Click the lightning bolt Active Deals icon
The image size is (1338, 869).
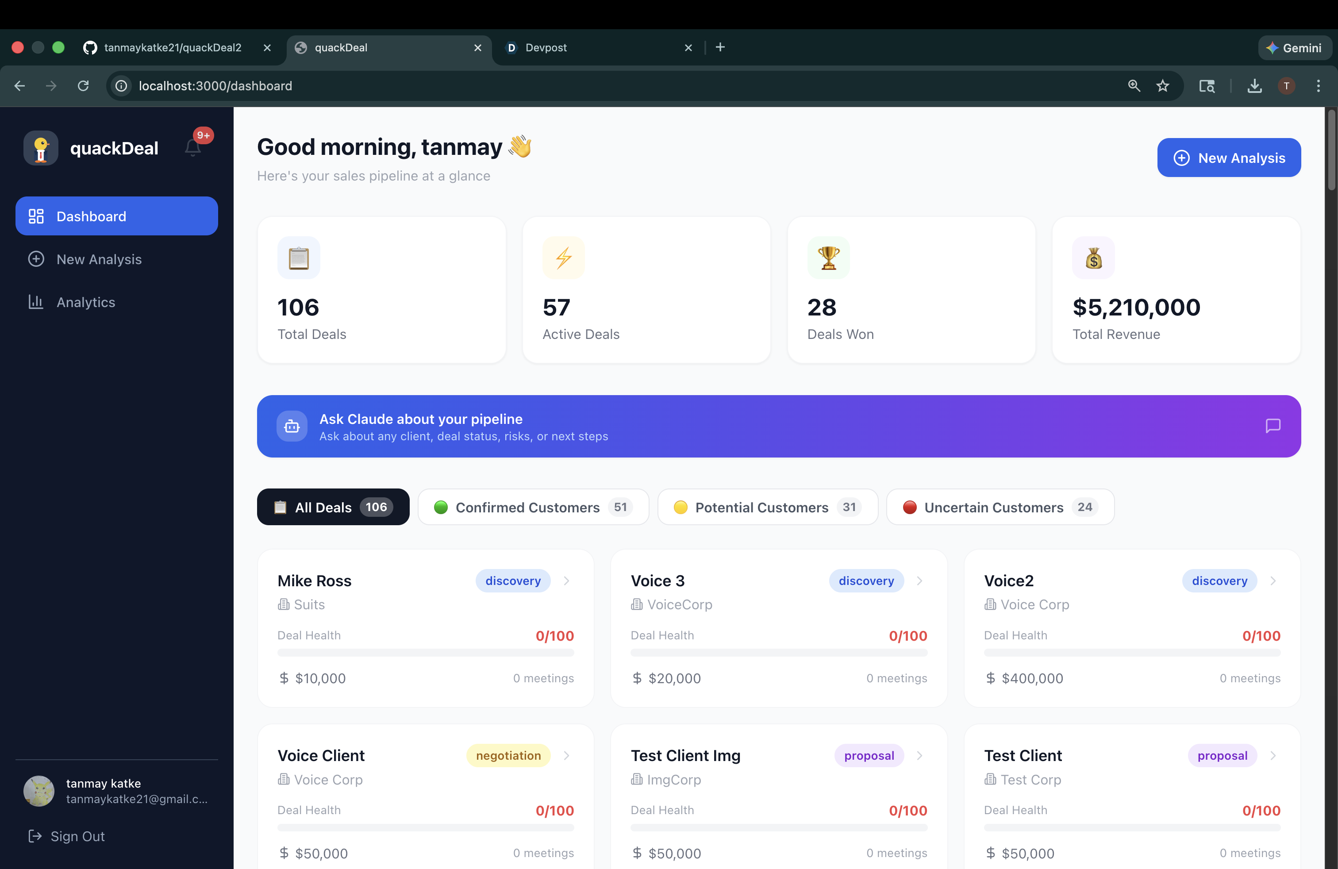tap(563, 258)
